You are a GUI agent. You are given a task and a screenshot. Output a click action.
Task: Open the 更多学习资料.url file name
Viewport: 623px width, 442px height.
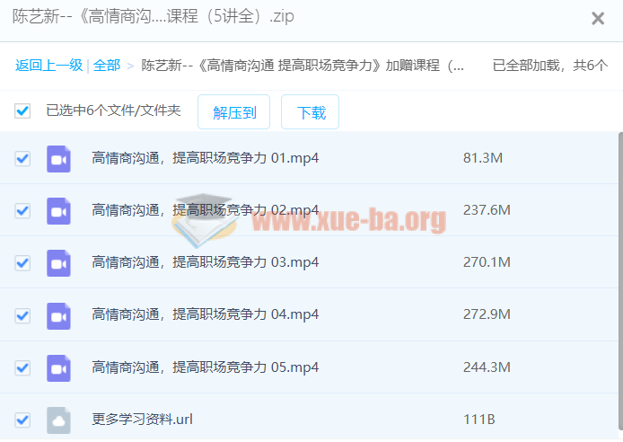click(142, 420)
